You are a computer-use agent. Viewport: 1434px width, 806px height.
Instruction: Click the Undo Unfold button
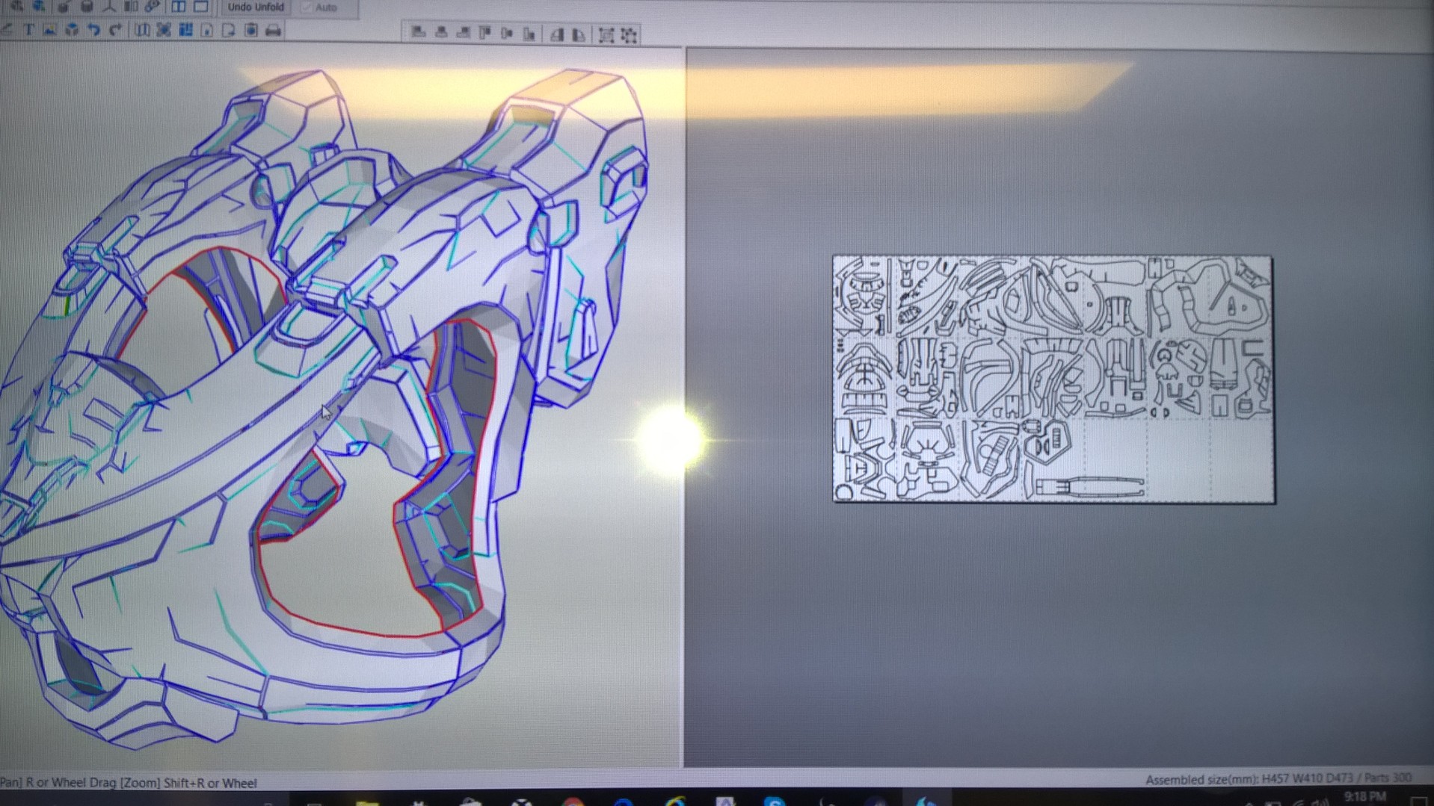click(255, 7)
